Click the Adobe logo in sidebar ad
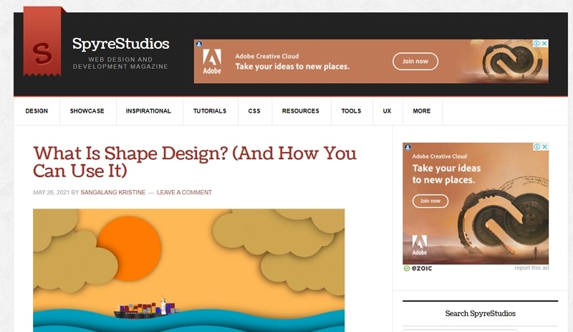Viewport: 573px width, 332px height. coord(420,245)
